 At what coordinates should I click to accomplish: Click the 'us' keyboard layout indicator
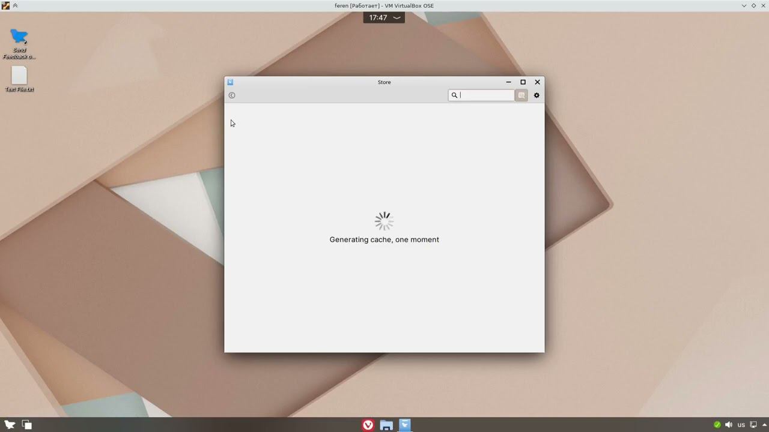click(x=741, y=425)
